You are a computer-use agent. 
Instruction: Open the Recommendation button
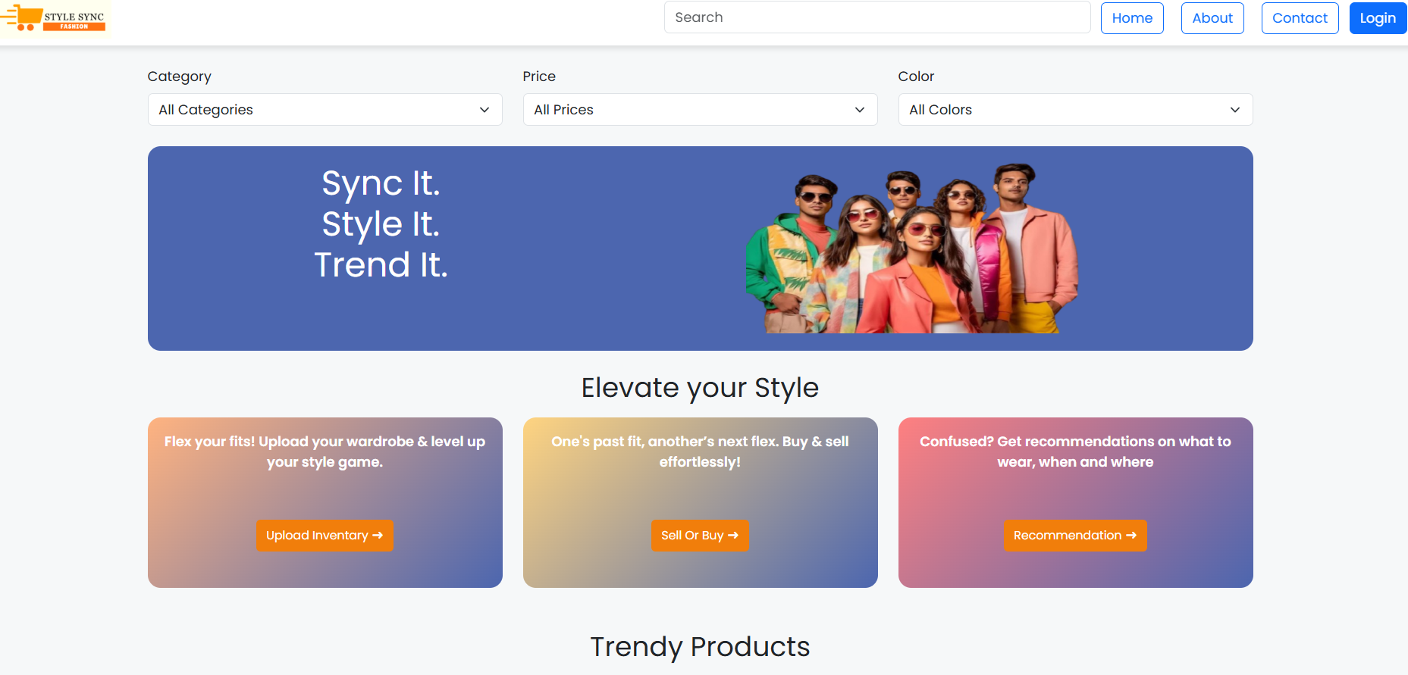click(1075, 536)
